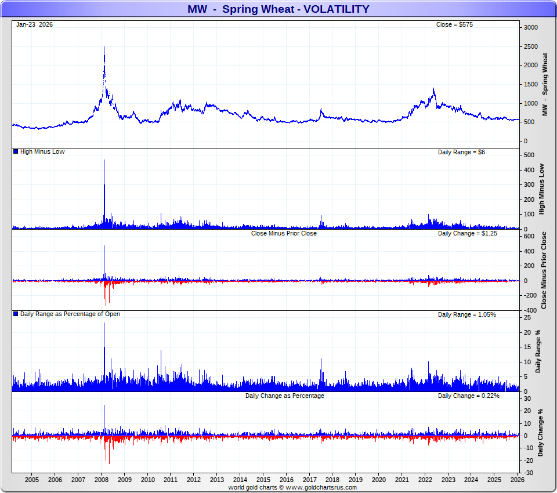Click the 2008 price spike peak in top chart
557x493 pixels.
pyautogui.click(x=104, y=48)
